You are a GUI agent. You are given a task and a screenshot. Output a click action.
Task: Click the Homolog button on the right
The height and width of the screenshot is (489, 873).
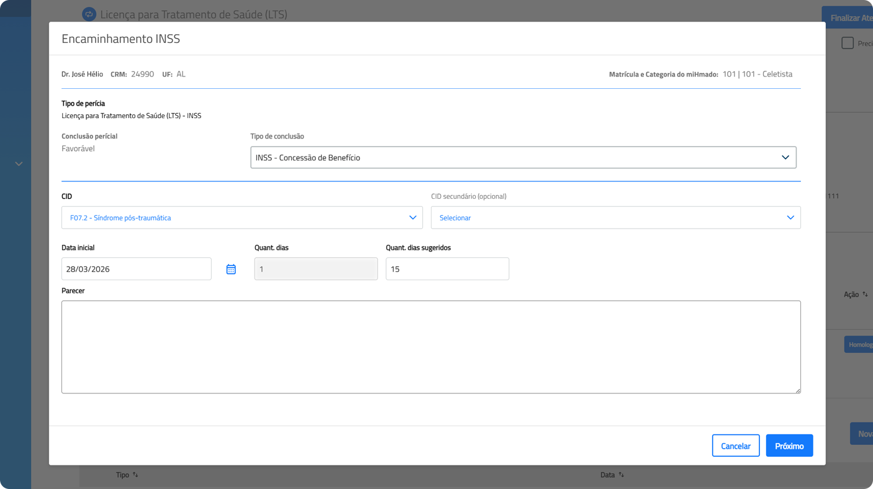coord(859,344)
